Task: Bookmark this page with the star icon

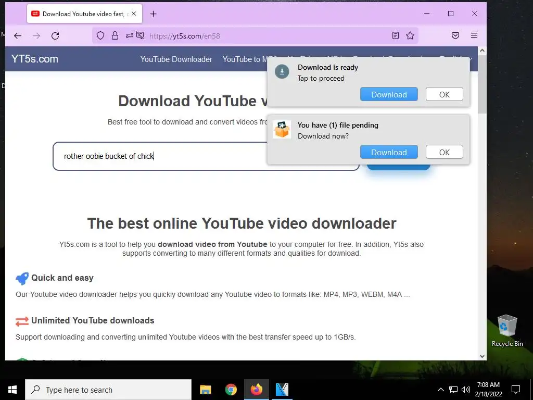Action: point(410,35)
